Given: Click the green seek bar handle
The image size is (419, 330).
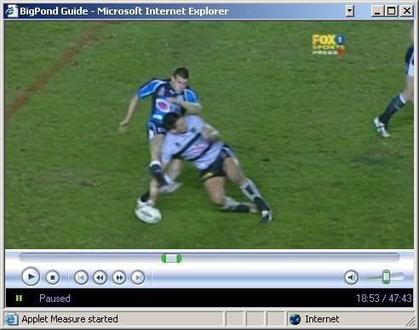Looking at the screenshot, I should [x=171, y=259].
